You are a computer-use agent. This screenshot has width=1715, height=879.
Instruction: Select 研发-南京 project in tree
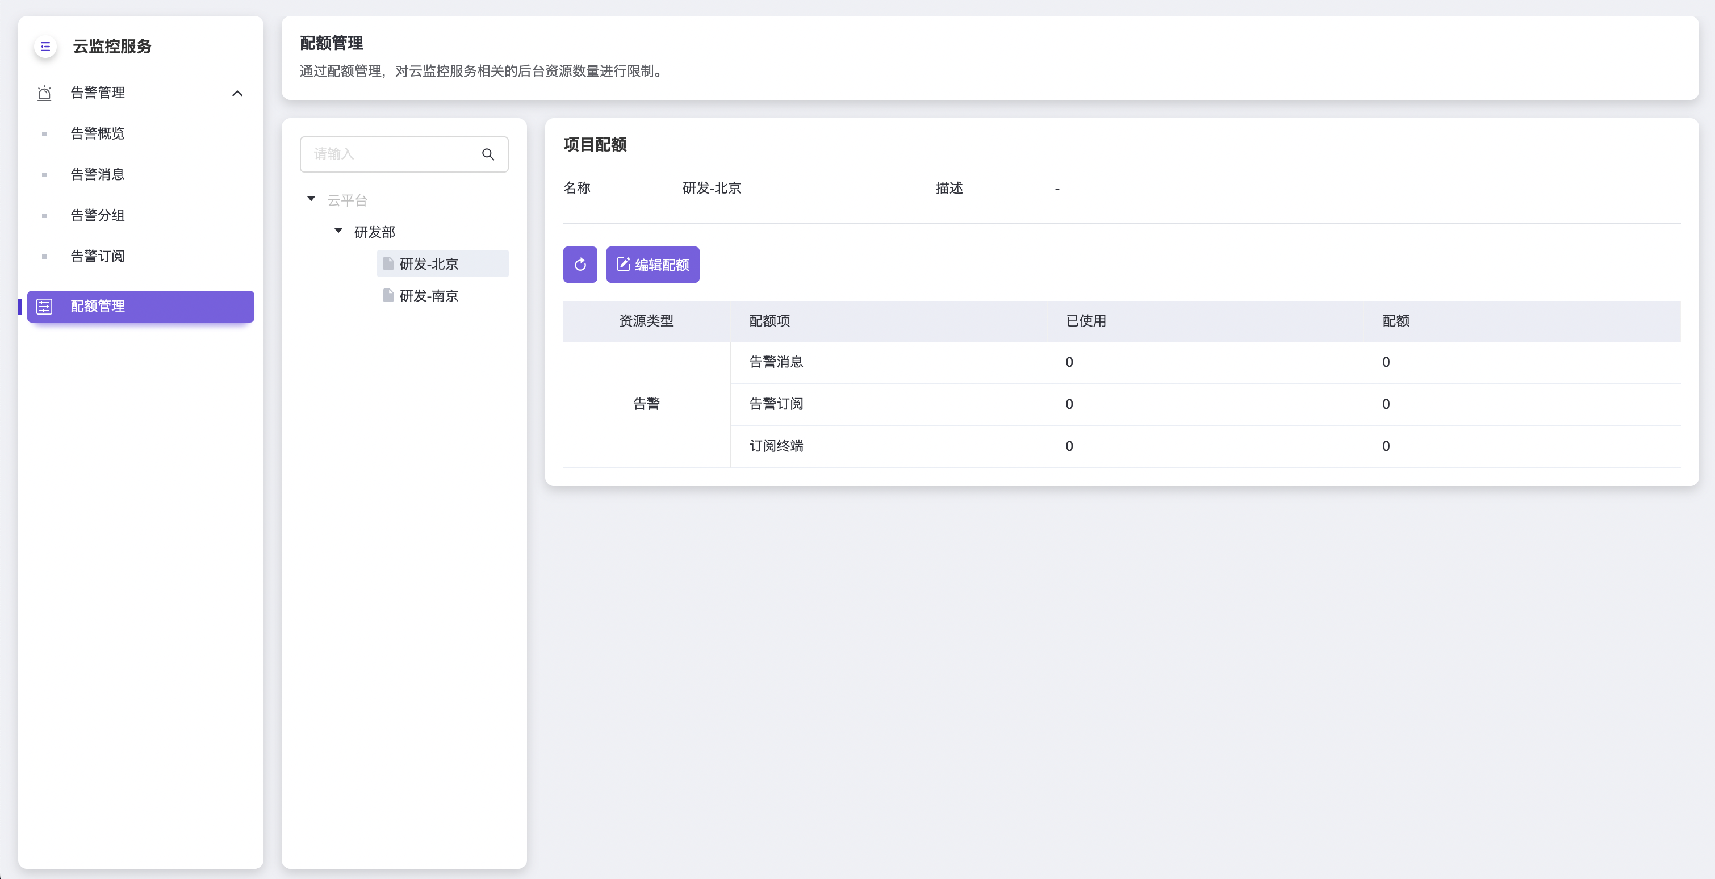[x=429, y=296]
